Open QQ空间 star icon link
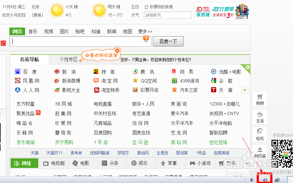The image size is (293, 183). [135, 80]
